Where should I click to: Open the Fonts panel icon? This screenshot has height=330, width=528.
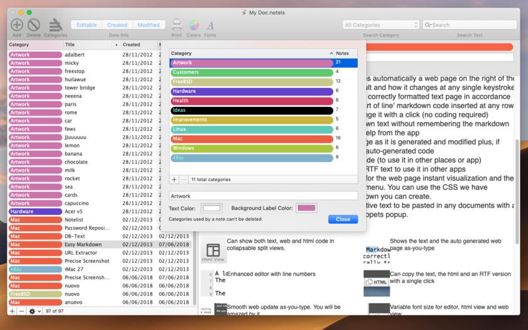210,25
